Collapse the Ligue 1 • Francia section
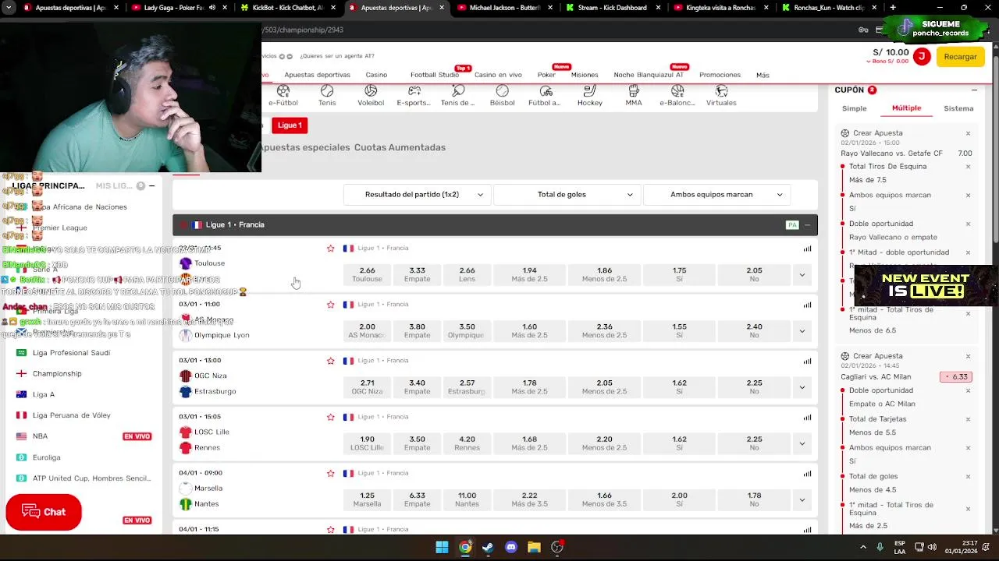999x561 pixels. (808, 225)
